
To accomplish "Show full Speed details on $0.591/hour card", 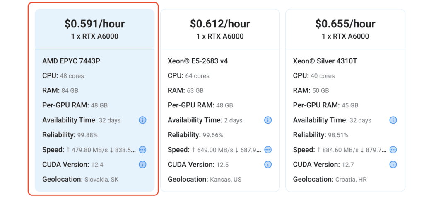I will pos(142,150).
